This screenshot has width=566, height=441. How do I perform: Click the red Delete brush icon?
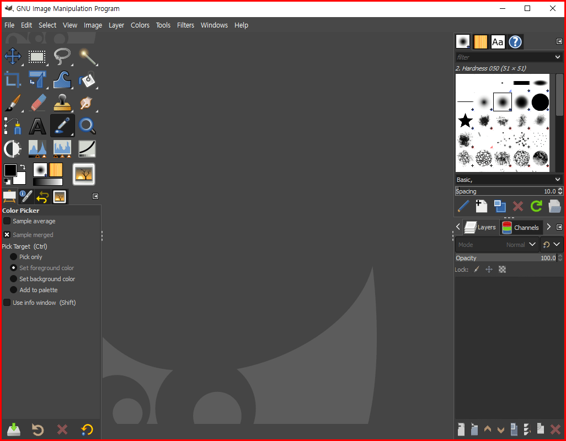coord(518,206)
